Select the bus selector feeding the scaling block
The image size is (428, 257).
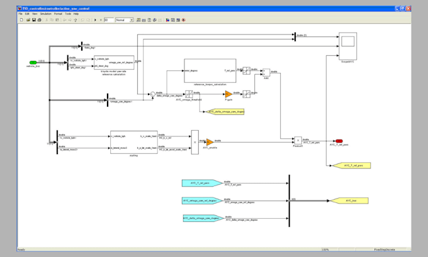coord(57,142)
